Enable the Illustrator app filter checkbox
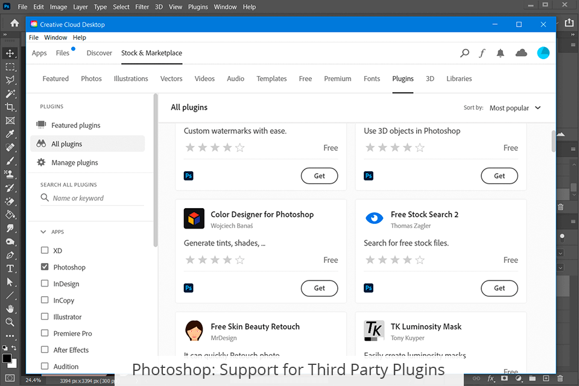 point(45,317)
